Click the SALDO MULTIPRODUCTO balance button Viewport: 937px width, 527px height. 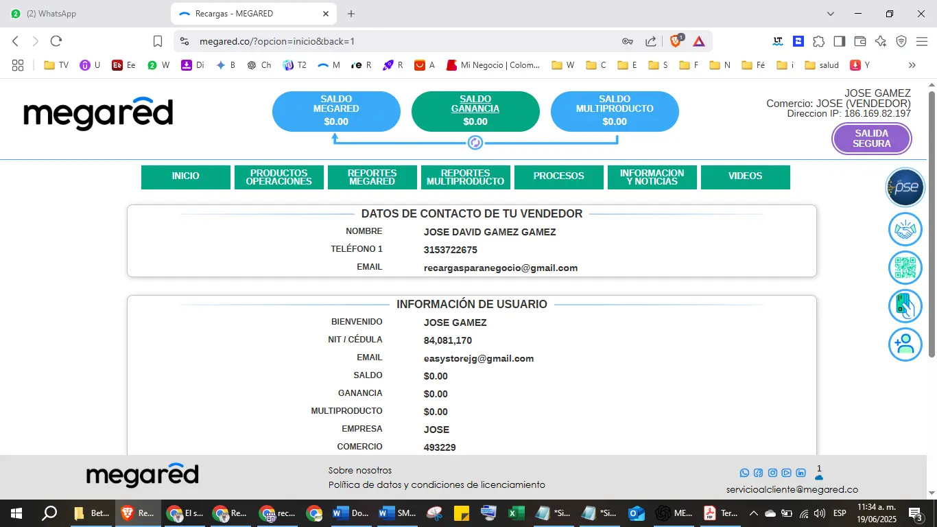pos(615,111)
